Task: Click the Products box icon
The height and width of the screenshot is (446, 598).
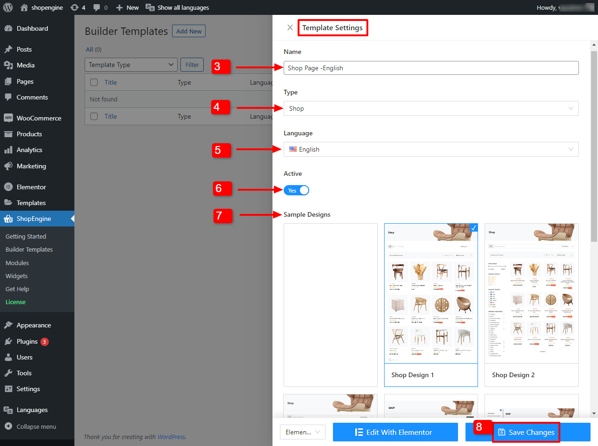Action: (x=8, y=134)
